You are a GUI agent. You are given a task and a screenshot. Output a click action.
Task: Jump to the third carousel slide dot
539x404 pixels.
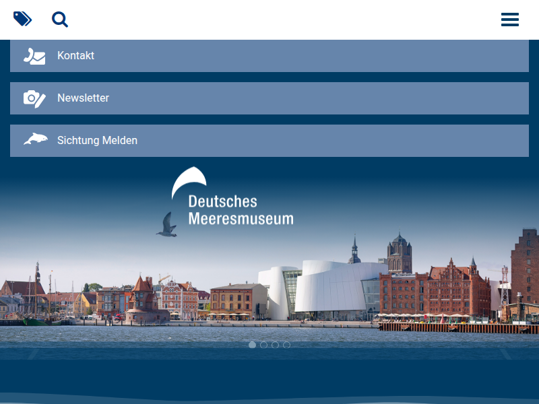point(275,345)
